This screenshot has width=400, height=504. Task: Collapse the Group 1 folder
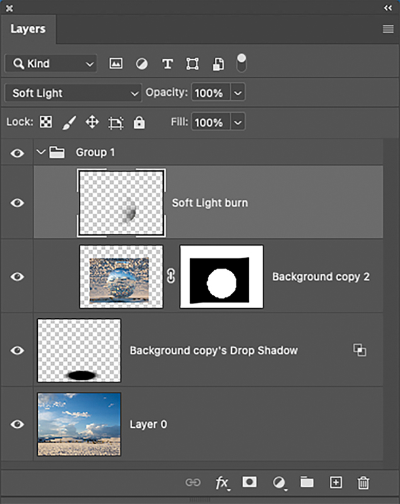point(42,152)
